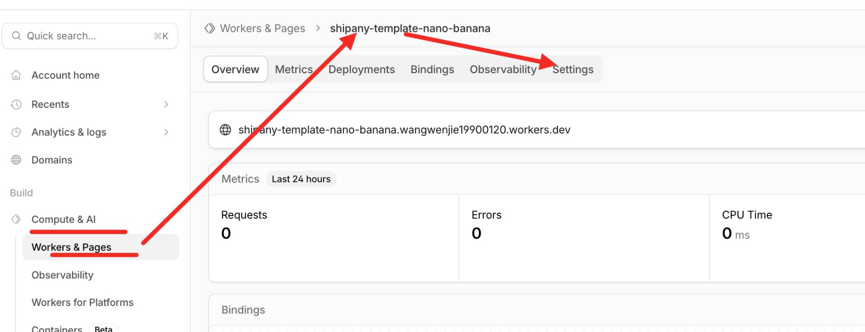The height and width of the screenshot is (332, 865).
Task: Open the Settings tab
Action: coord(573,70)
